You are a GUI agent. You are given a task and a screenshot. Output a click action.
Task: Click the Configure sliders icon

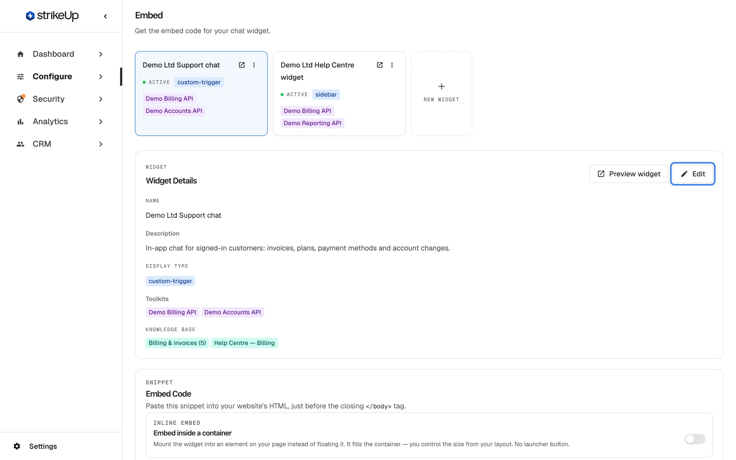click(x=20, y=76)
